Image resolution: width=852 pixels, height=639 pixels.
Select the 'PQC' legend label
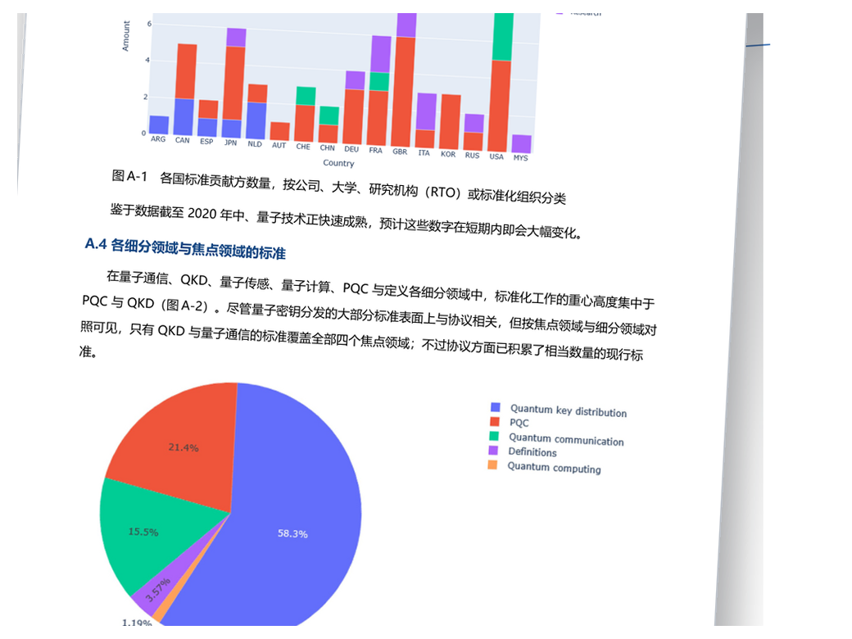click(519, 423)
